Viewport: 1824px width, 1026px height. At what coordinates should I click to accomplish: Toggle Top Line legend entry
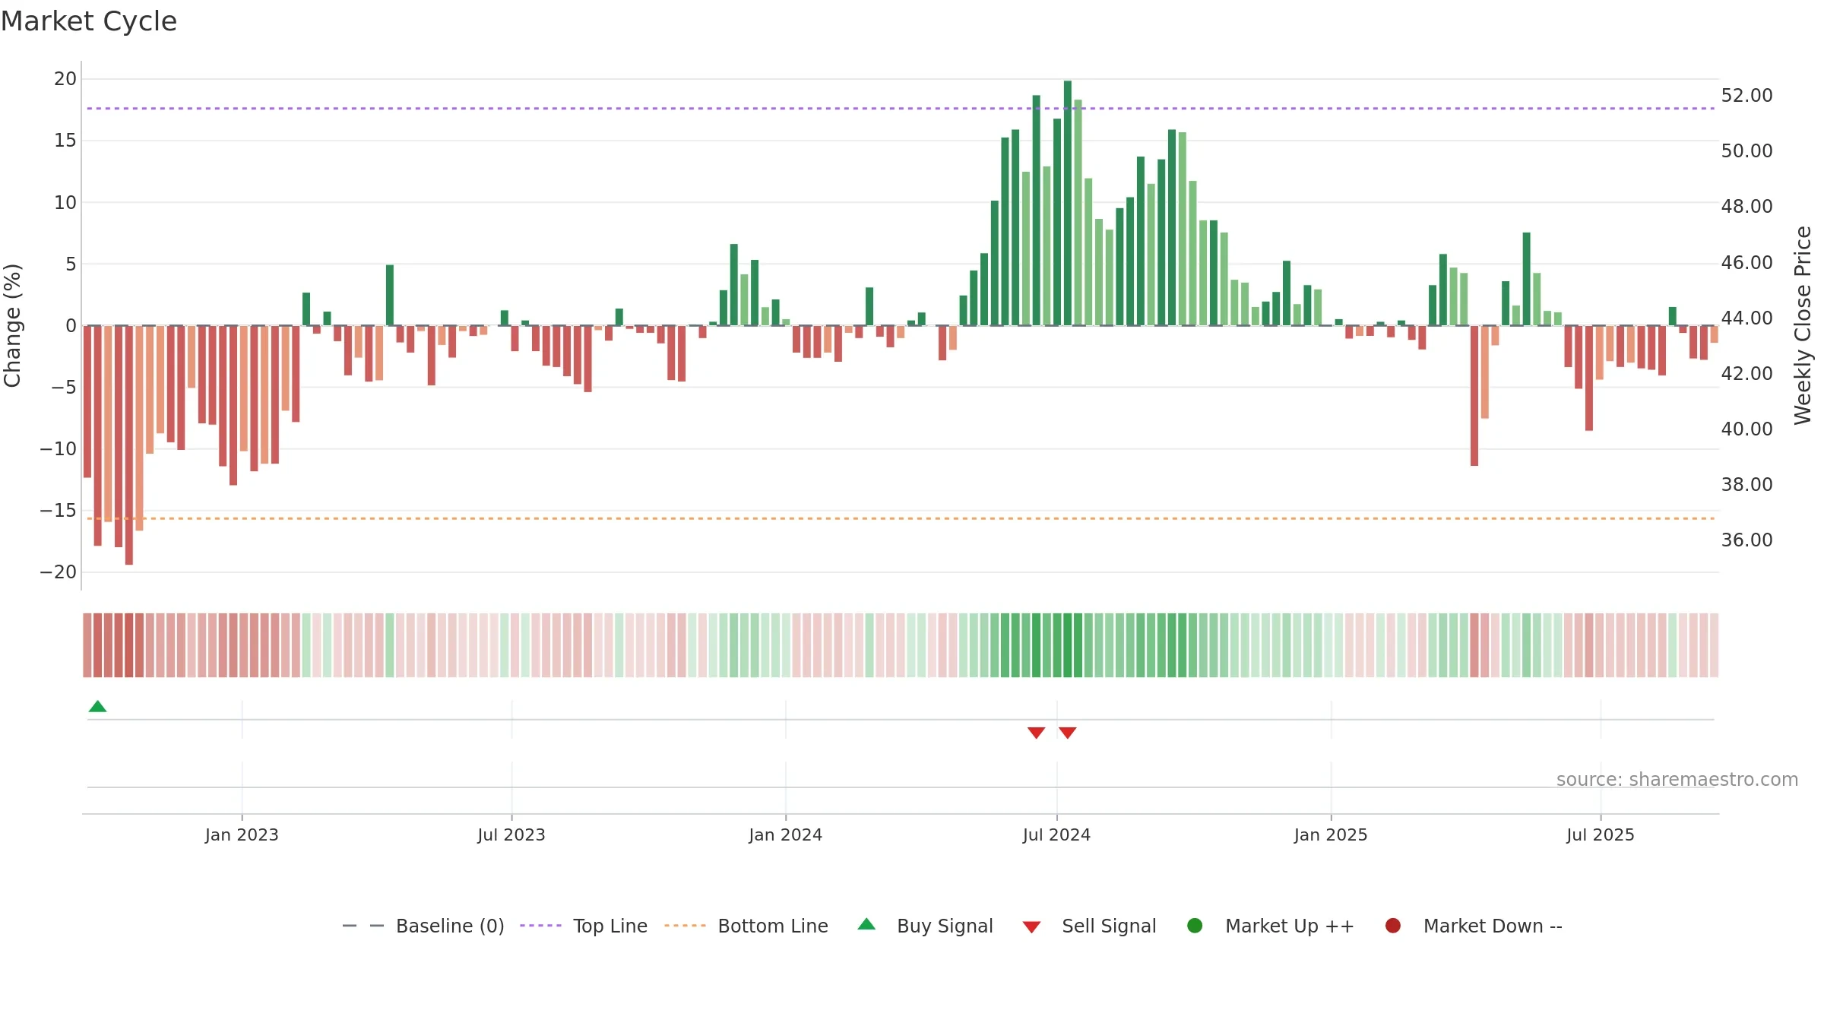click(x=584, y=926)
